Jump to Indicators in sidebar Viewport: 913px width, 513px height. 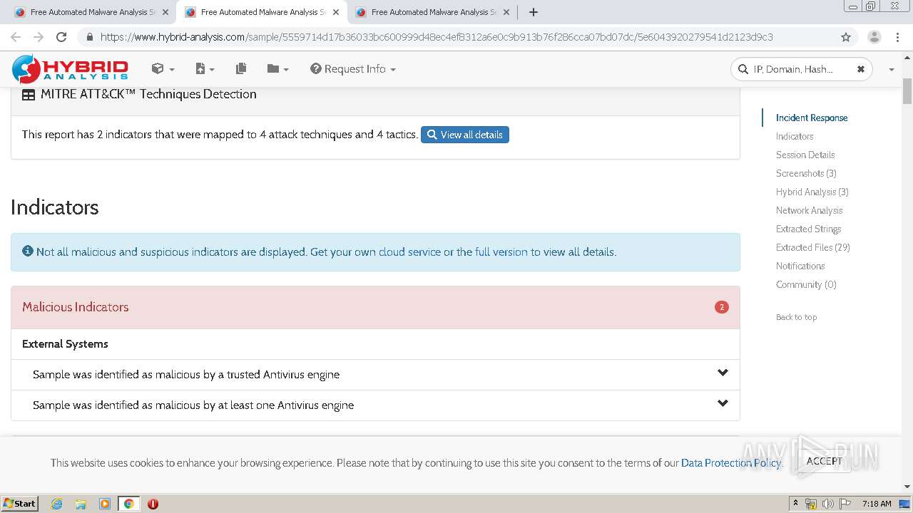[794, 136]
